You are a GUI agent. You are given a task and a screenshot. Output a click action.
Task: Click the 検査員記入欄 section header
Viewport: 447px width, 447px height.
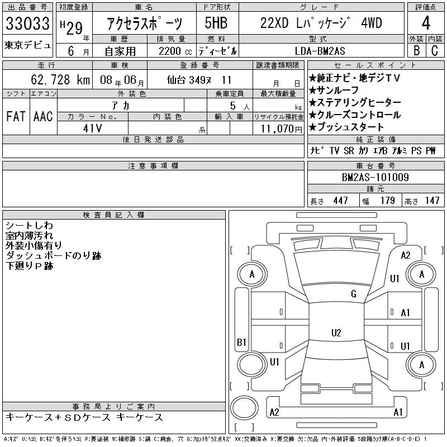click(x=114, y=215)
